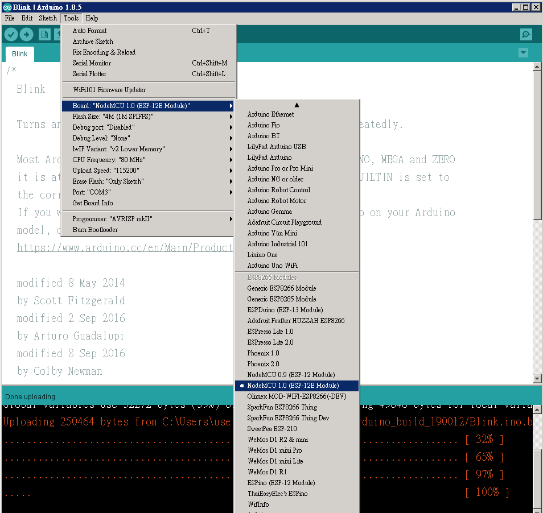Screen dimensions: 543x513
Task: Select Olimex MOD-WIFI-ESP8266(-DEV) board
Action: pyautogui.click(x=297, y=396)
